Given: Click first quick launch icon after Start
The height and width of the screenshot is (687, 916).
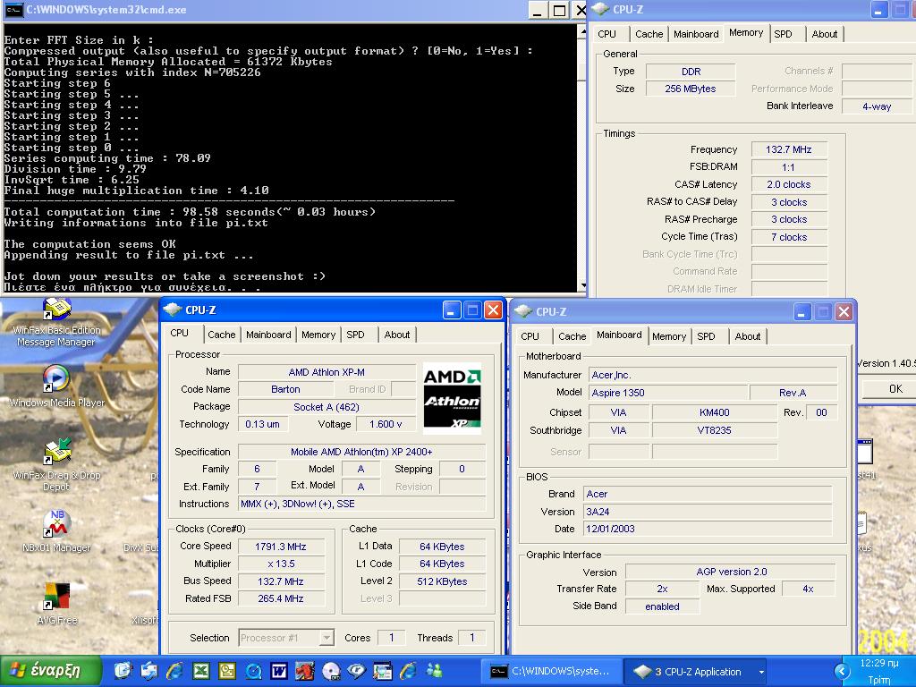Looking at the screenshot, I should 123,671.
